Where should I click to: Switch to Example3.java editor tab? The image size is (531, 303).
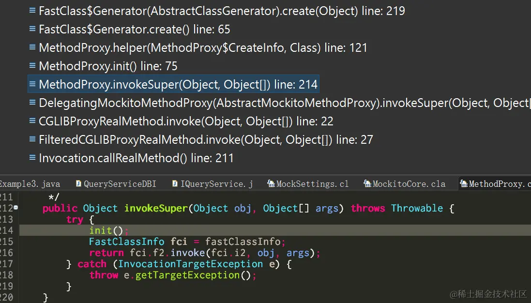[30, 184]
